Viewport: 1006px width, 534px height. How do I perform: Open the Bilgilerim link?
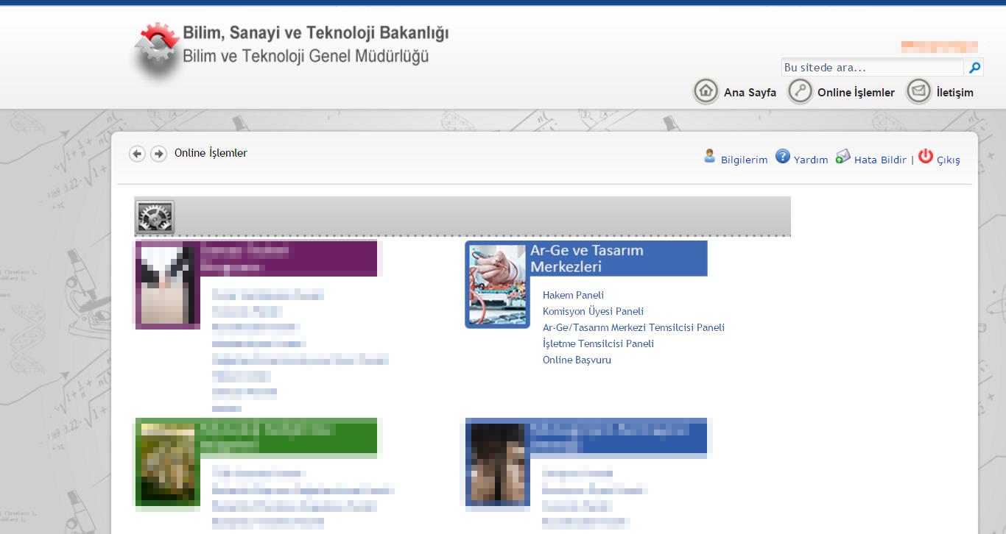coord(744,160)
